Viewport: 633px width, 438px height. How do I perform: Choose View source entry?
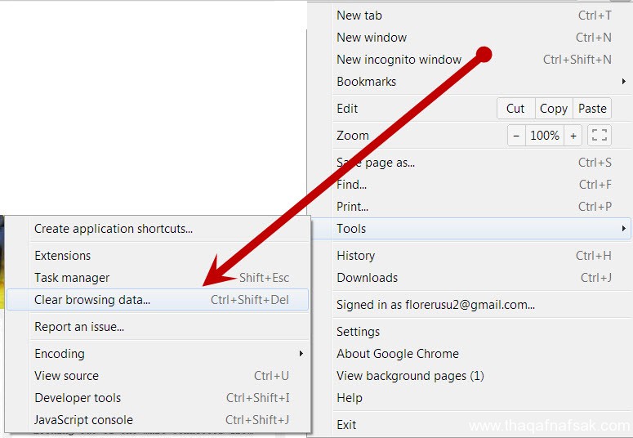tap(158, 376)
